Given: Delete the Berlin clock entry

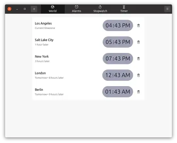Looking at the screenshot, I should coord(138,92).
